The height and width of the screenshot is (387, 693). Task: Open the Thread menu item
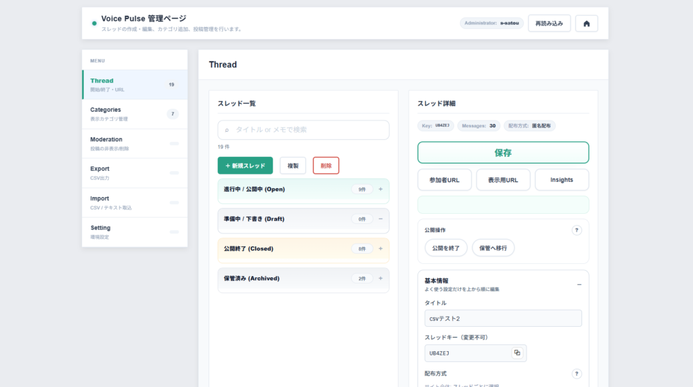pyautogui.click(x=135, y=85)
